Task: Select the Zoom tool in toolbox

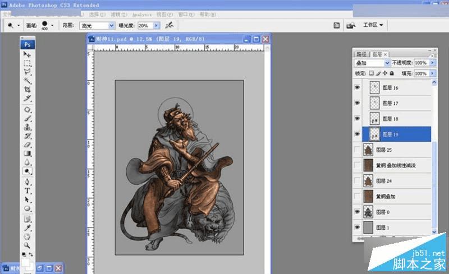Action: coord(27,245)
